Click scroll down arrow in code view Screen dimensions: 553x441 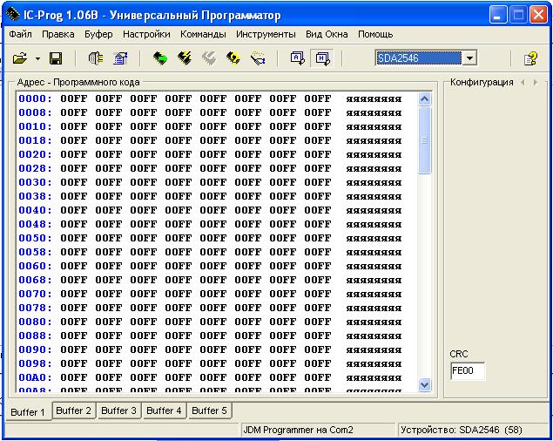[x=424, y=384]
